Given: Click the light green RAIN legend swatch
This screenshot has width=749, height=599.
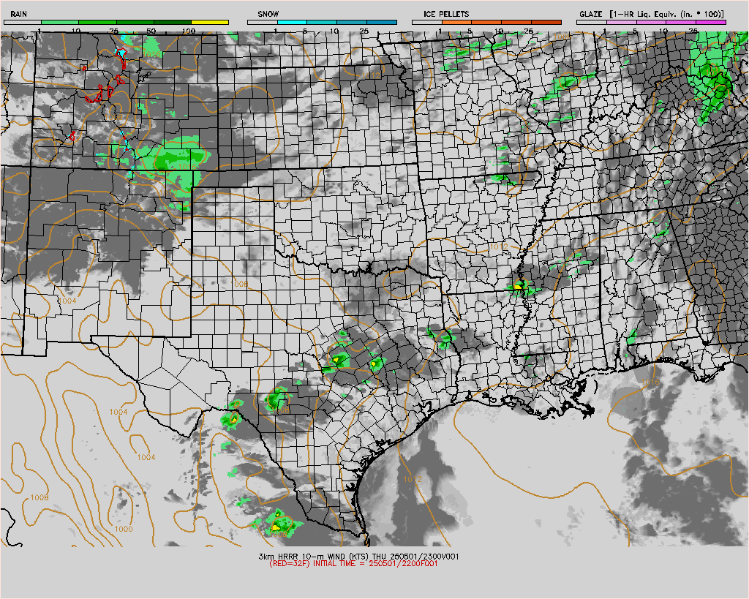Looking at the screenshot, I should [60, 22].
